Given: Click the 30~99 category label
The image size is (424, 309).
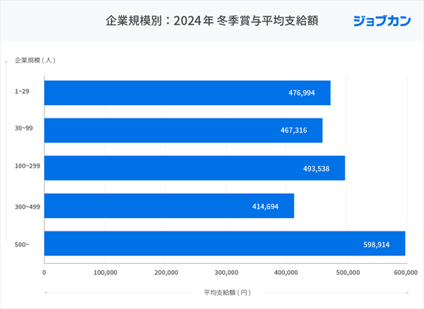Looking at the screenshot, I should pos(24,128).
